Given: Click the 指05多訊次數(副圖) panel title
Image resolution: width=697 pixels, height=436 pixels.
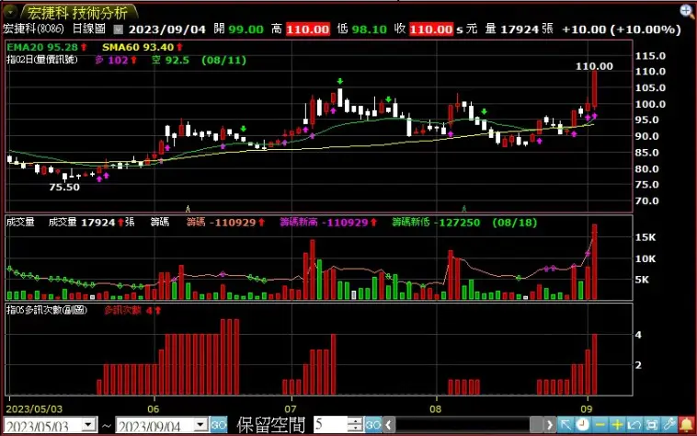Looking at the screenshot, I should [47, 310].
